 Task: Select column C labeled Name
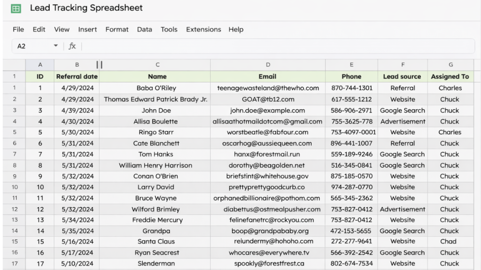[x=157, y=65]
